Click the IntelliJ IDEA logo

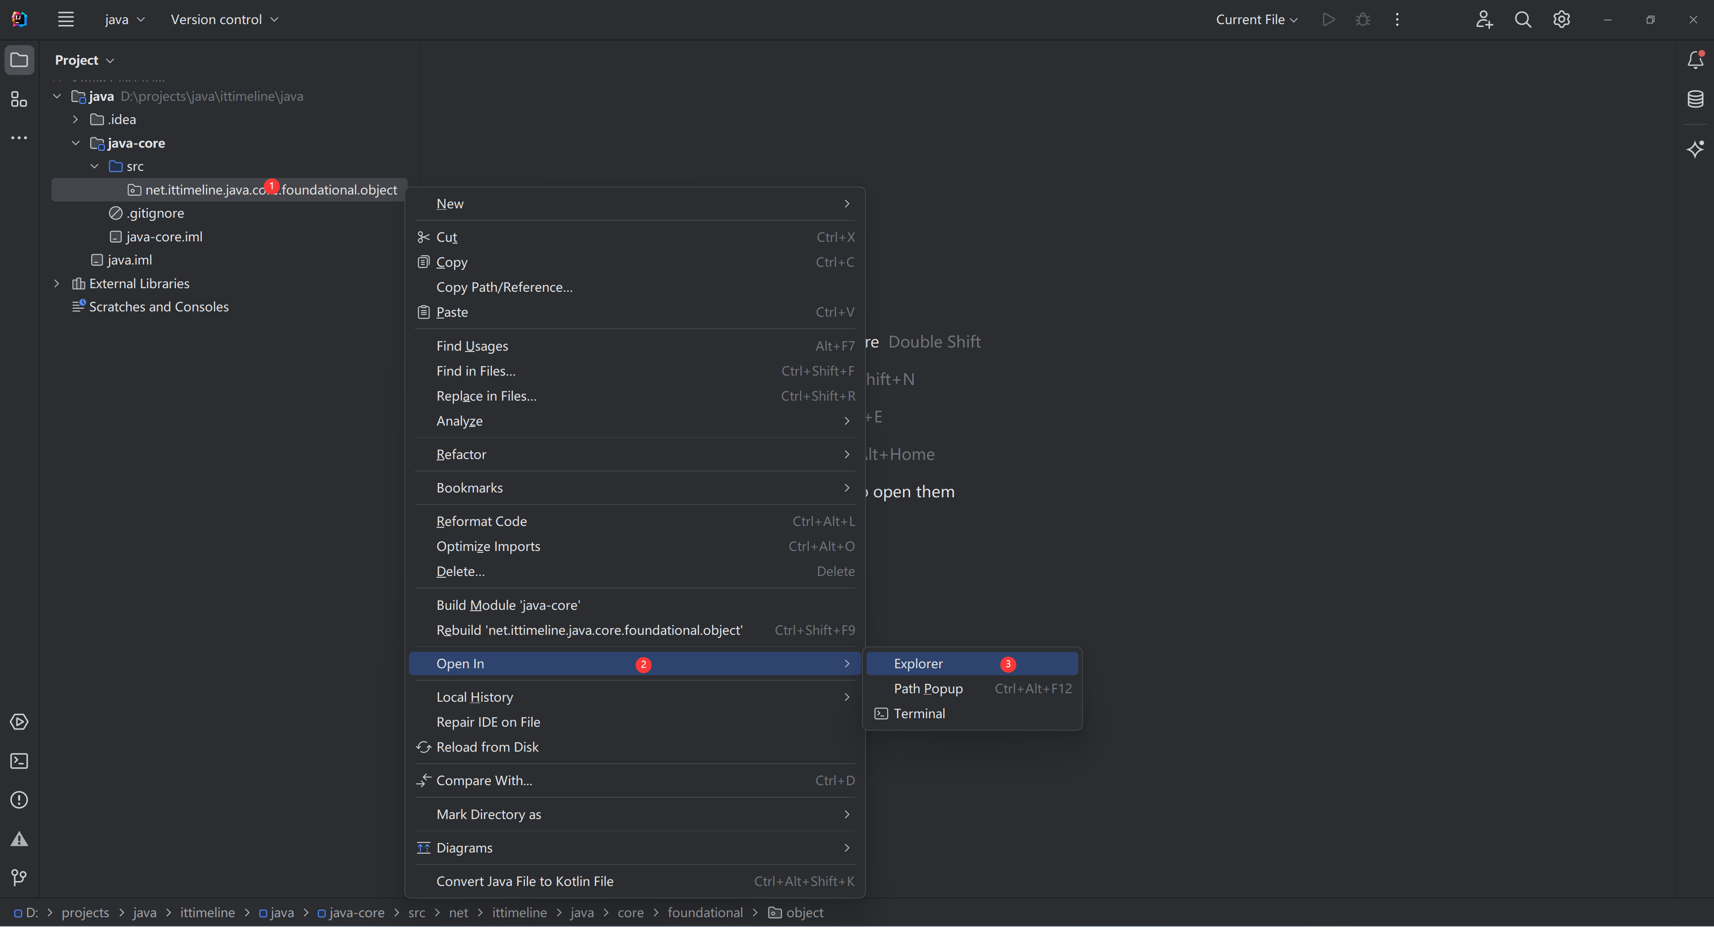coord(19,19)
